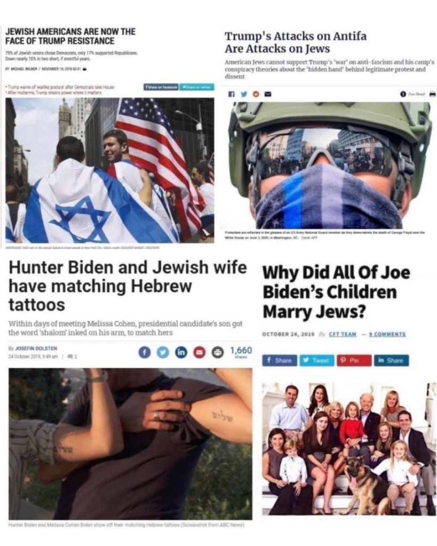Click Facebook icon under the Antifa article
437x546 pixels.
(x=231, y=94)
